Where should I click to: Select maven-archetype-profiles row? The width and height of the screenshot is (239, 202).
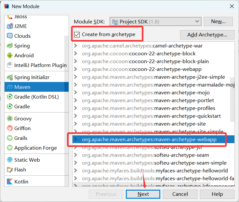tap(153, 108)
